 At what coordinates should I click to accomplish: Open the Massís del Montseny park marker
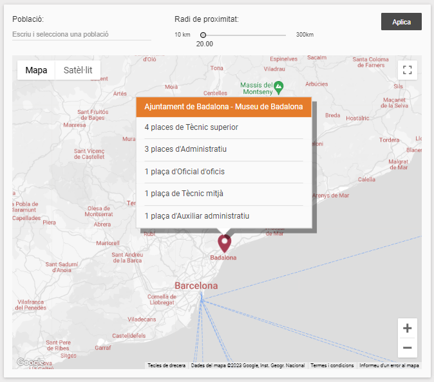[x=279, y=87]
